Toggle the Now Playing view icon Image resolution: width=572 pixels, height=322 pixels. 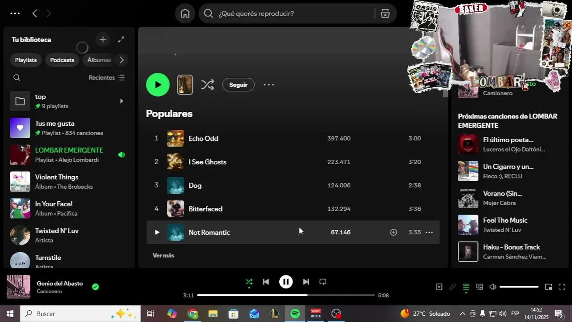439,287
